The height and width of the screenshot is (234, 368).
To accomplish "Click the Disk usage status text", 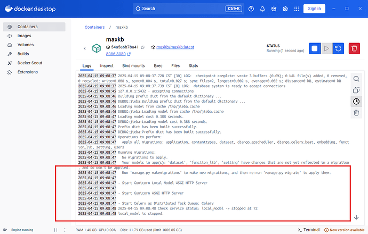I will point(151,230).
